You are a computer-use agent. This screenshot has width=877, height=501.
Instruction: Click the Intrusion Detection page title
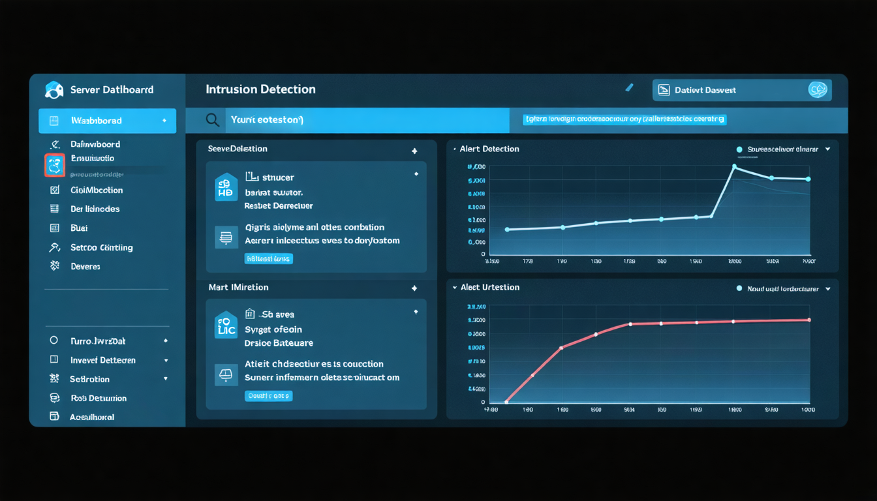[260, 89]
